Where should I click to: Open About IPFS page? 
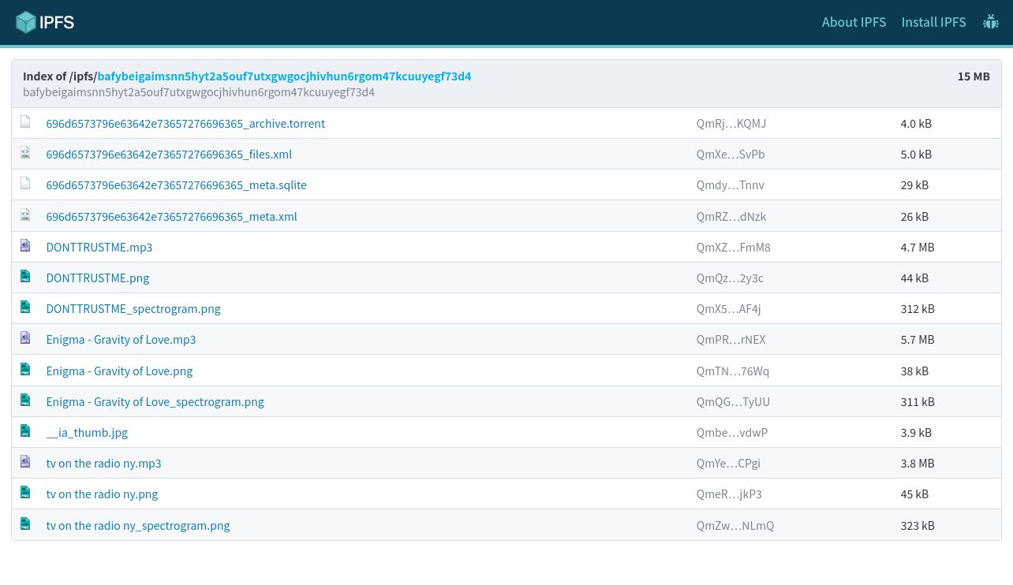point(854,22)
